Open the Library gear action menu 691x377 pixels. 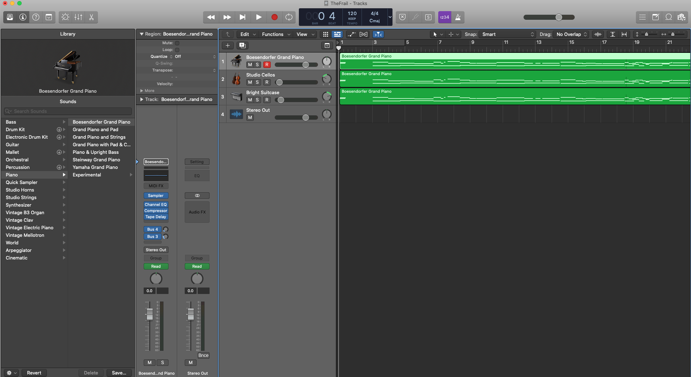click(12, 373)
